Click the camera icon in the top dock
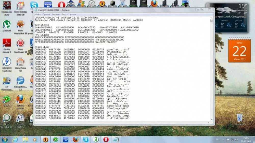The height and width of the screenshot is (143, 255). tap(185, 4)
